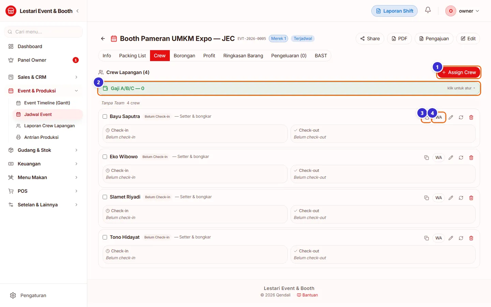Viewport: 491px width, 307px height.
Task: Open the owner account dropdown
Action: [463, 11]
